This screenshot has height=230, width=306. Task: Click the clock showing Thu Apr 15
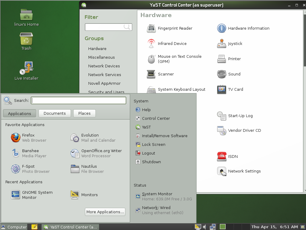(275, 227)
